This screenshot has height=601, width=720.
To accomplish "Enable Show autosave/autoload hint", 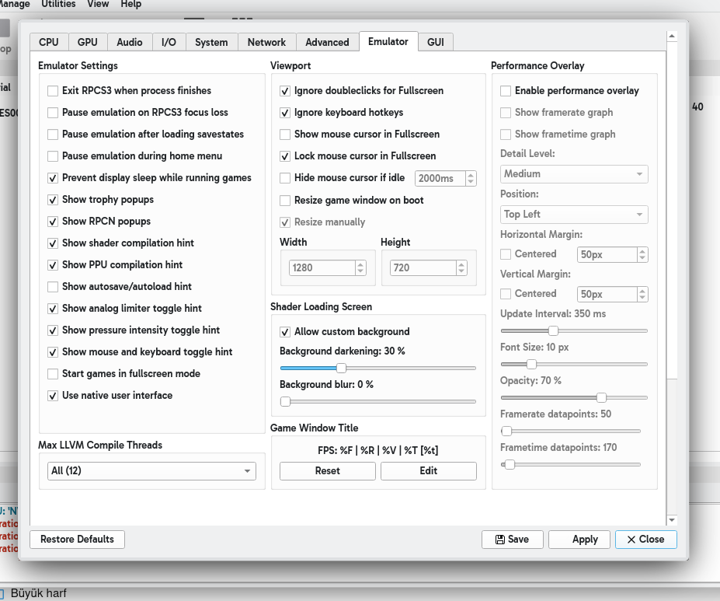I will pyautogui.click(x=53, y=287).
